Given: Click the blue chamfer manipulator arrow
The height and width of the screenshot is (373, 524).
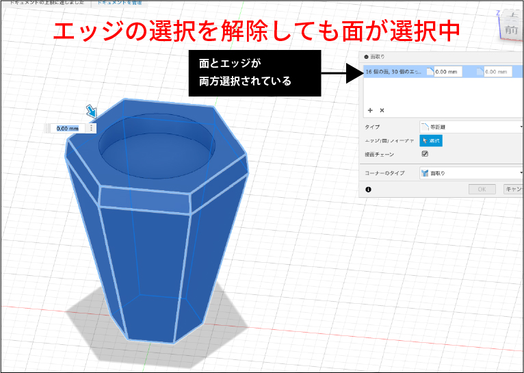Looking at the screenshot, I should tap(90, 111).
